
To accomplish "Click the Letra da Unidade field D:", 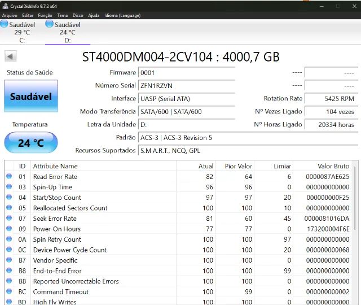I will coord(186,125).
